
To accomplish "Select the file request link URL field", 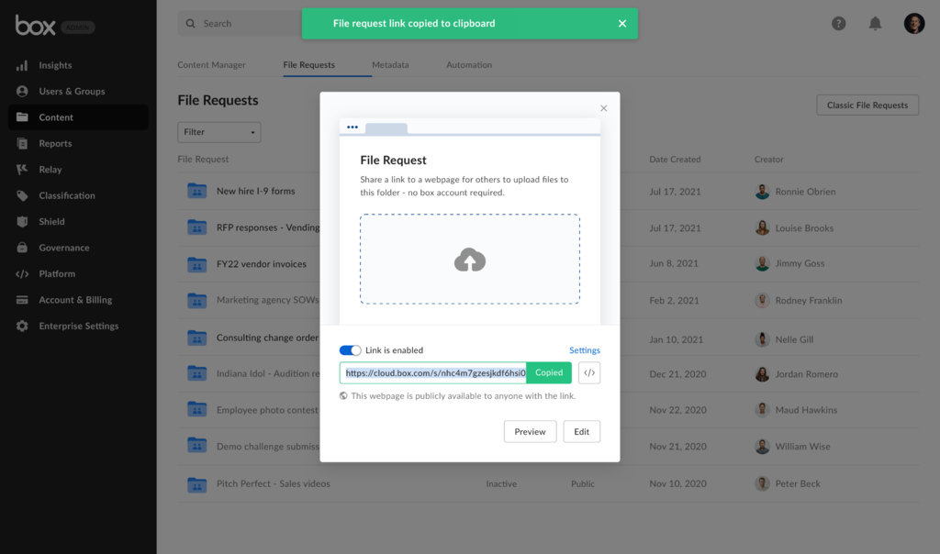I will tap(433, 372).
